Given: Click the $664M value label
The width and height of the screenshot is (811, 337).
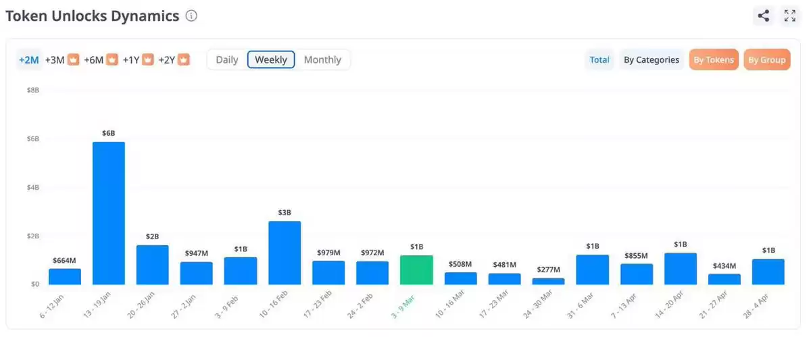Looking at the screenshot, I should coord(65,260).
